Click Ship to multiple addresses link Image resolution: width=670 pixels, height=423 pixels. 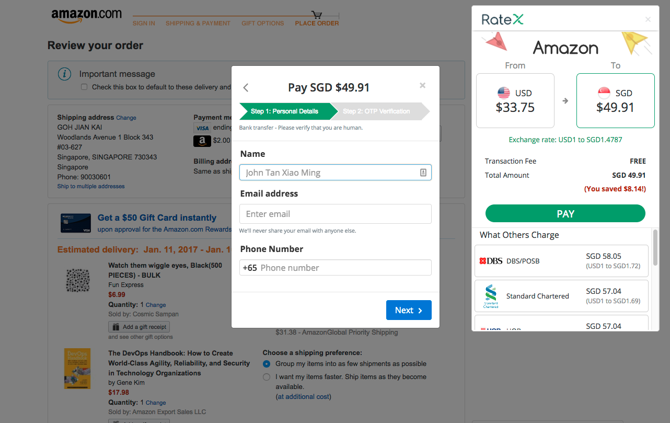pos(91,186)
